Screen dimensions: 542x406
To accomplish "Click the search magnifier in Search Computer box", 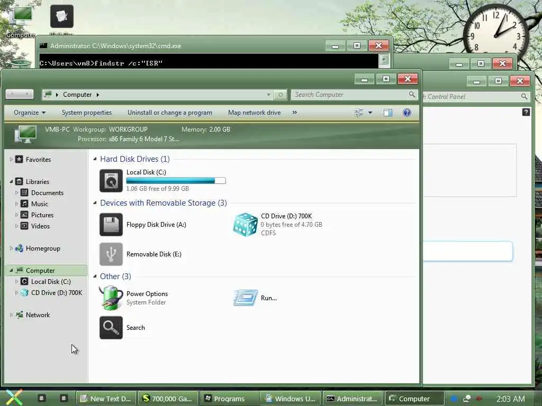I will click(x=412, y=94).
